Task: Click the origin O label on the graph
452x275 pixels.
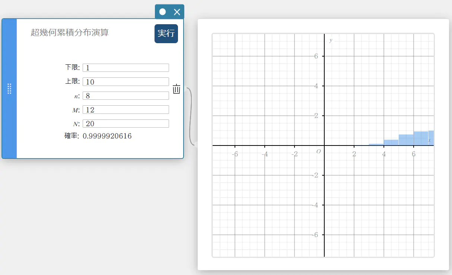Action: (x=318, y=151)
